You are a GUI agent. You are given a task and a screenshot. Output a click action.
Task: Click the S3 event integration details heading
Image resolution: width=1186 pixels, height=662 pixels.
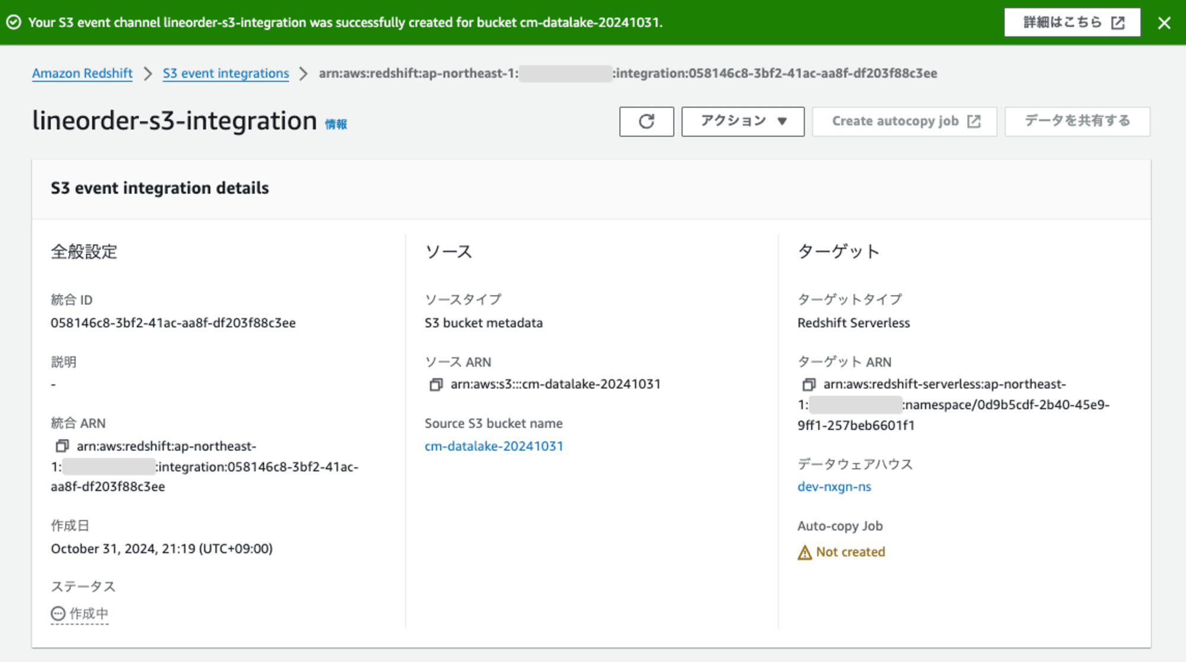pos(160,188)
